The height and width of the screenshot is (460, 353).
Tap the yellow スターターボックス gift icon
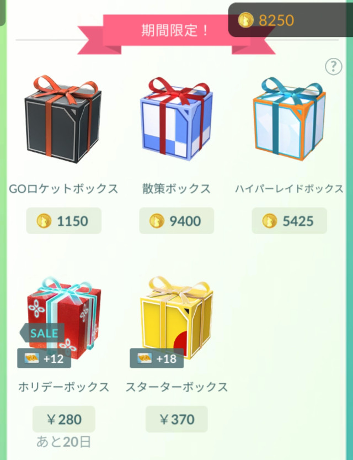(176, 318)
